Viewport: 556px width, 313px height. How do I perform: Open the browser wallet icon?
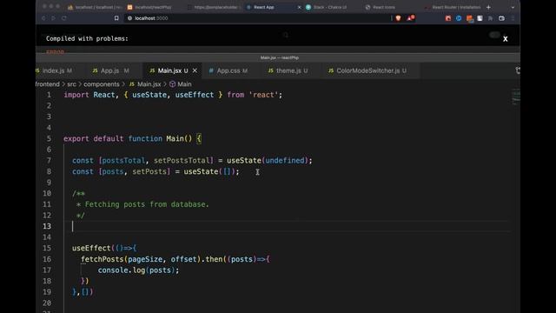pos(501,18)
